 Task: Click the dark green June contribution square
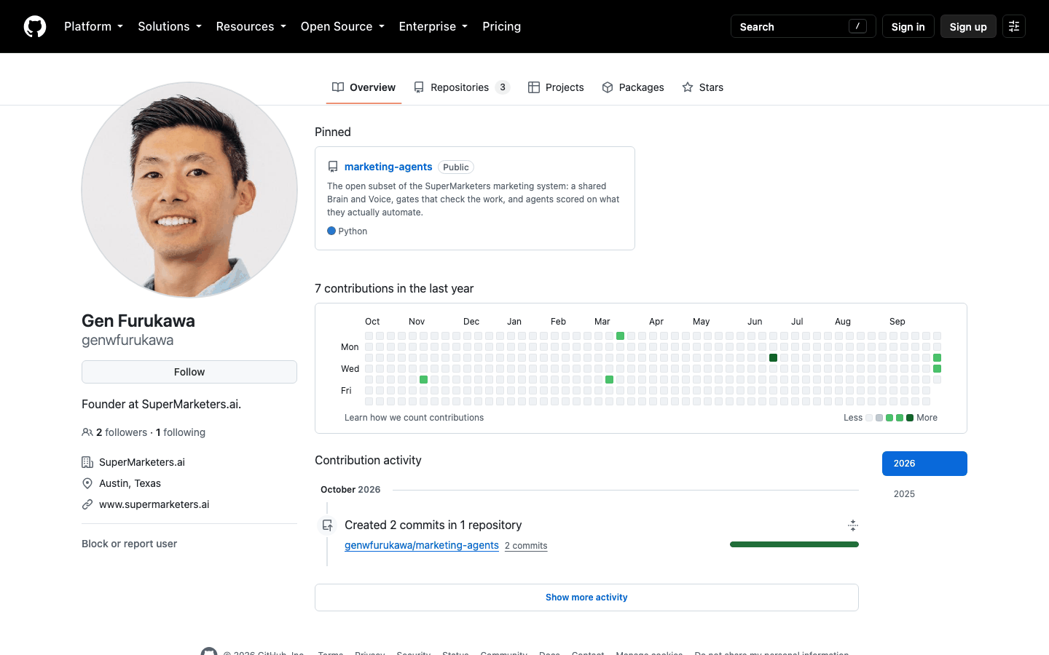pyautogui.click(x=774, y=358)
